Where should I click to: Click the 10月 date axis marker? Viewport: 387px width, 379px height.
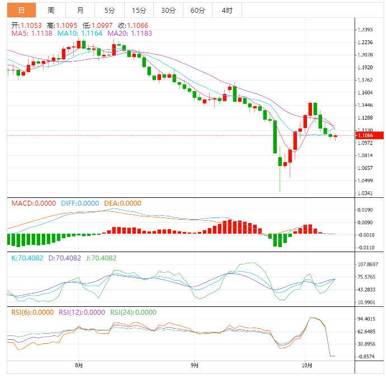307,365
